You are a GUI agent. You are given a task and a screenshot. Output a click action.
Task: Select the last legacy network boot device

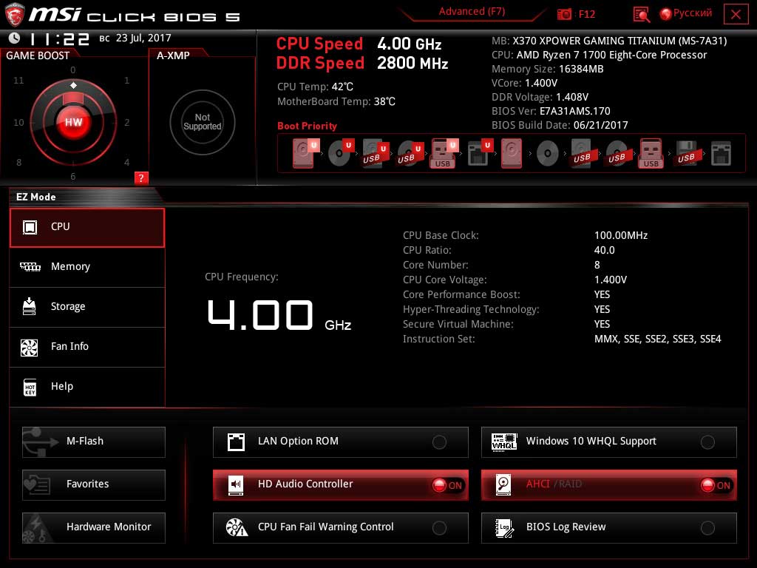721,153
